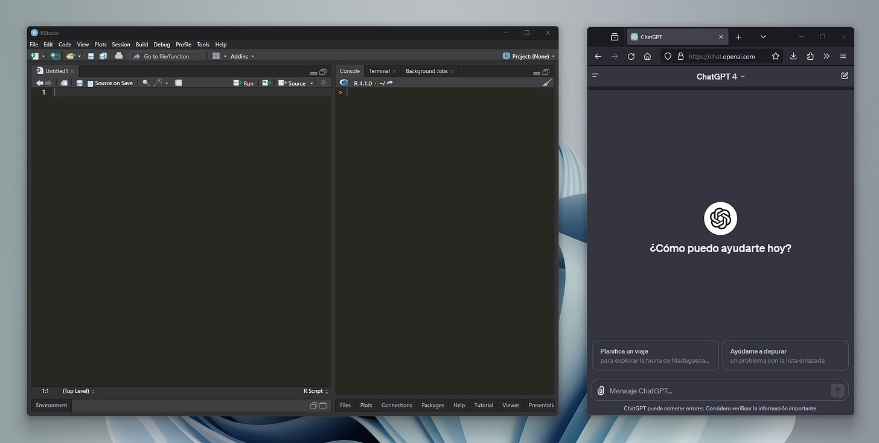Open the Code menu
The width and height of the screenshot is (879, 443).
[x=65, y=44]
